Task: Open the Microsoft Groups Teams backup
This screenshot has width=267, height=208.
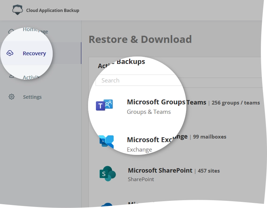Action: 167,102
